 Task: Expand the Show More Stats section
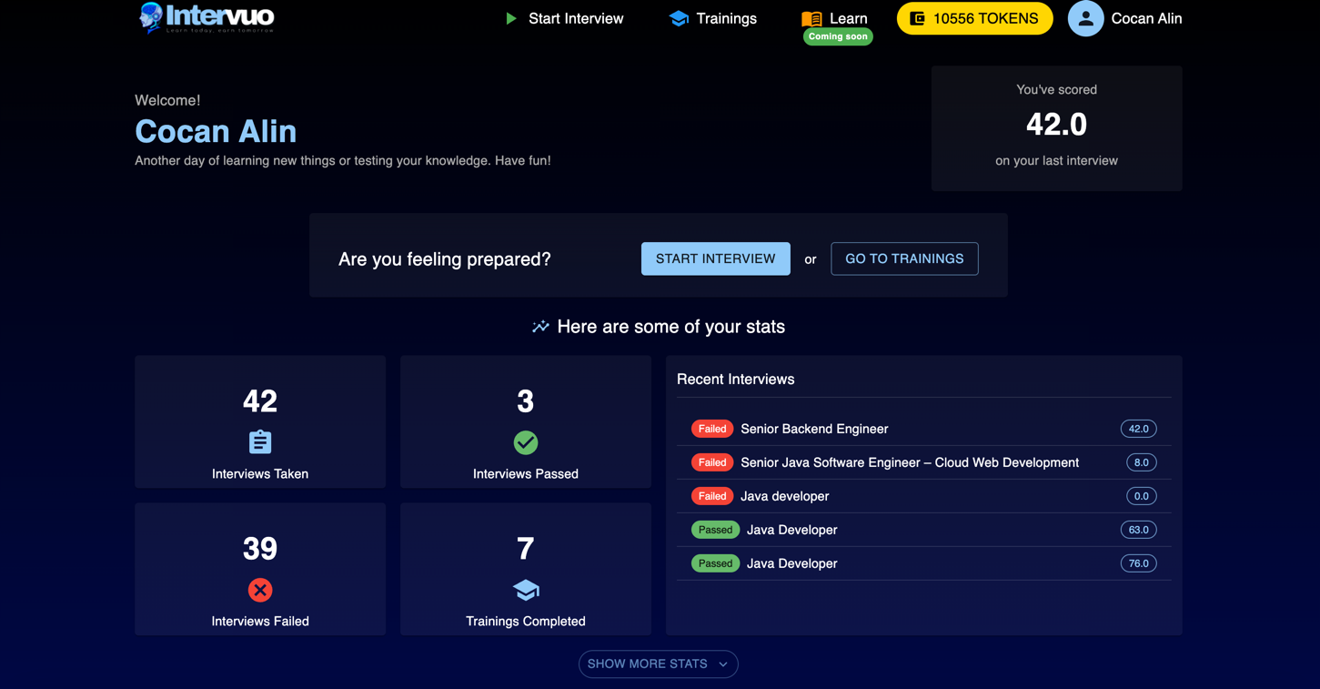point(658,664)
